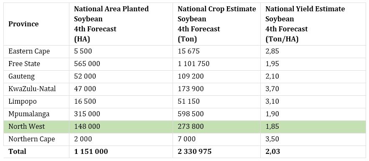Click North West area planted 148 000

coord(87,126)
